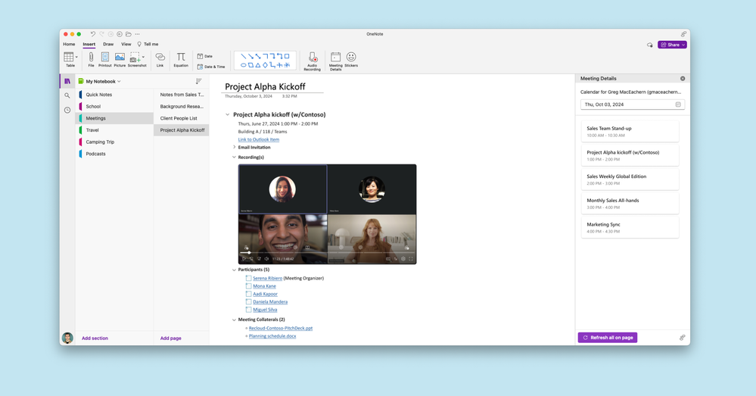The image size is (756, 396).
Task: Click Refresh all on page button
Action: [x=608, y=338]
